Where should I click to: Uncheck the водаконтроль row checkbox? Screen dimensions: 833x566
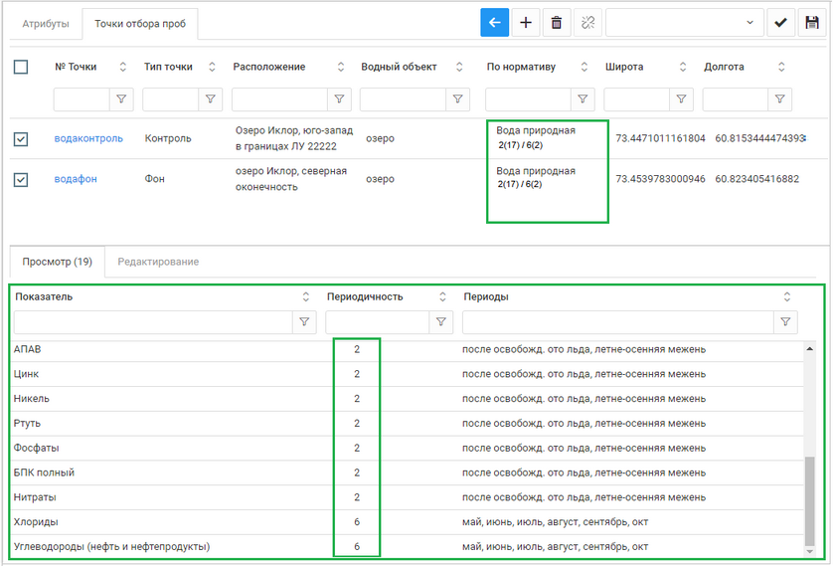click(x=21, y=139)
